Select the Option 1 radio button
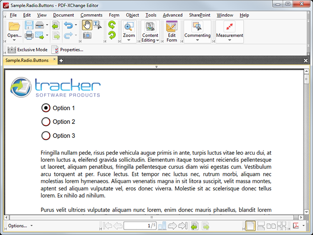The image size is (313, 235). [x=46, y=108]
